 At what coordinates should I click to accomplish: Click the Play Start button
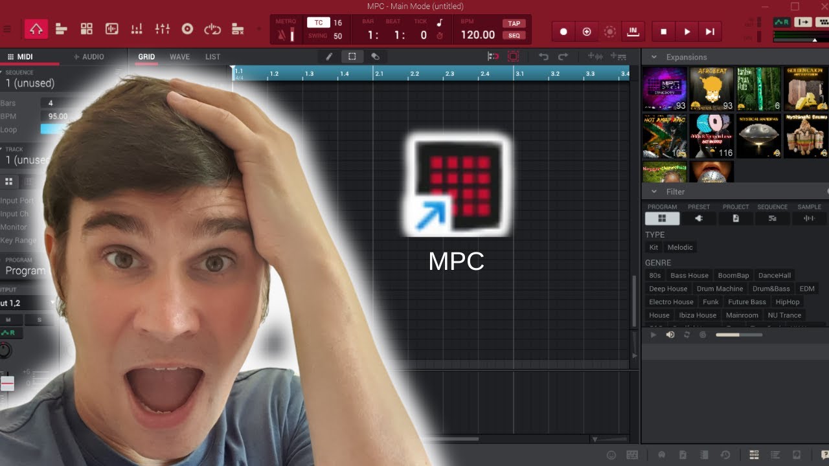710,31
